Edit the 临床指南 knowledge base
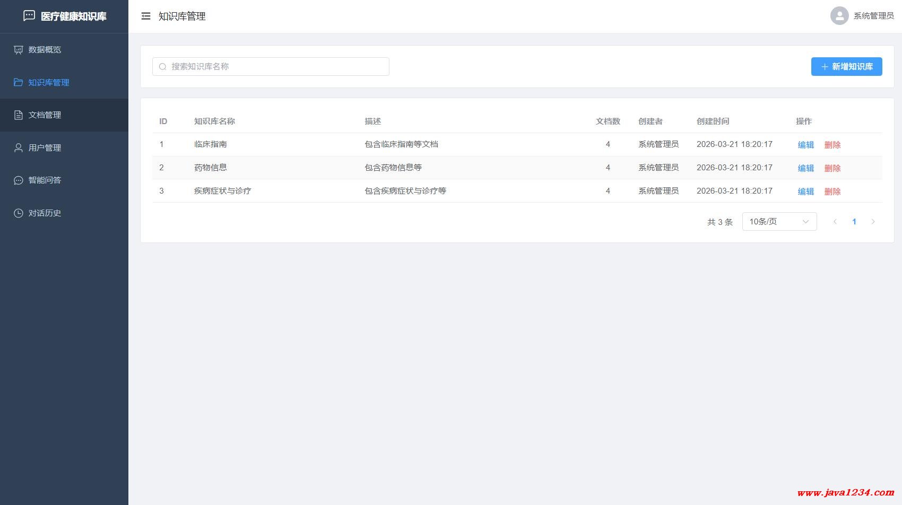This screenshot has width=902, height=505. coord(805,145)
